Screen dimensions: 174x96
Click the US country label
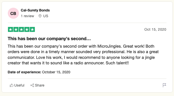click(46, 16)
